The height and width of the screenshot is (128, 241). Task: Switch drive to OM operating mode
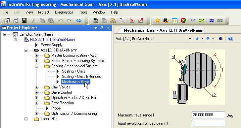click(201, 20)
